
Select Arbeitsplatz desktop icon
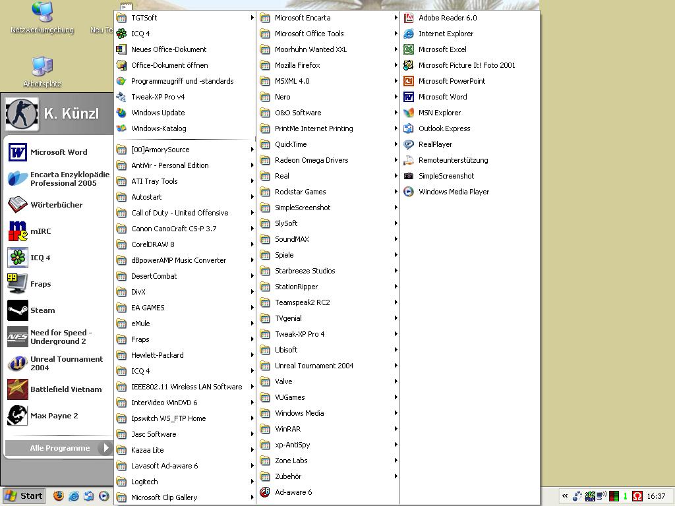click(42, 72)
